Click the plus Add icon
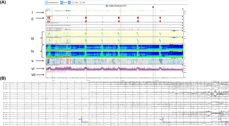 [x=80, y=3]
